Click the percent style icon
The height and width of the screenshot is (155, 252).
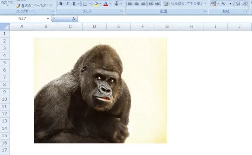point(223,4)
